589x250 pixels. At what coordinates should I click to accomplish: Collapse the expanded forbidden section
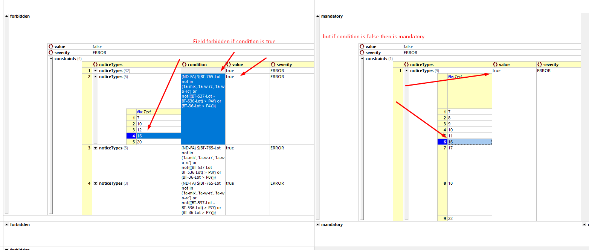click(x=7, y=17)
